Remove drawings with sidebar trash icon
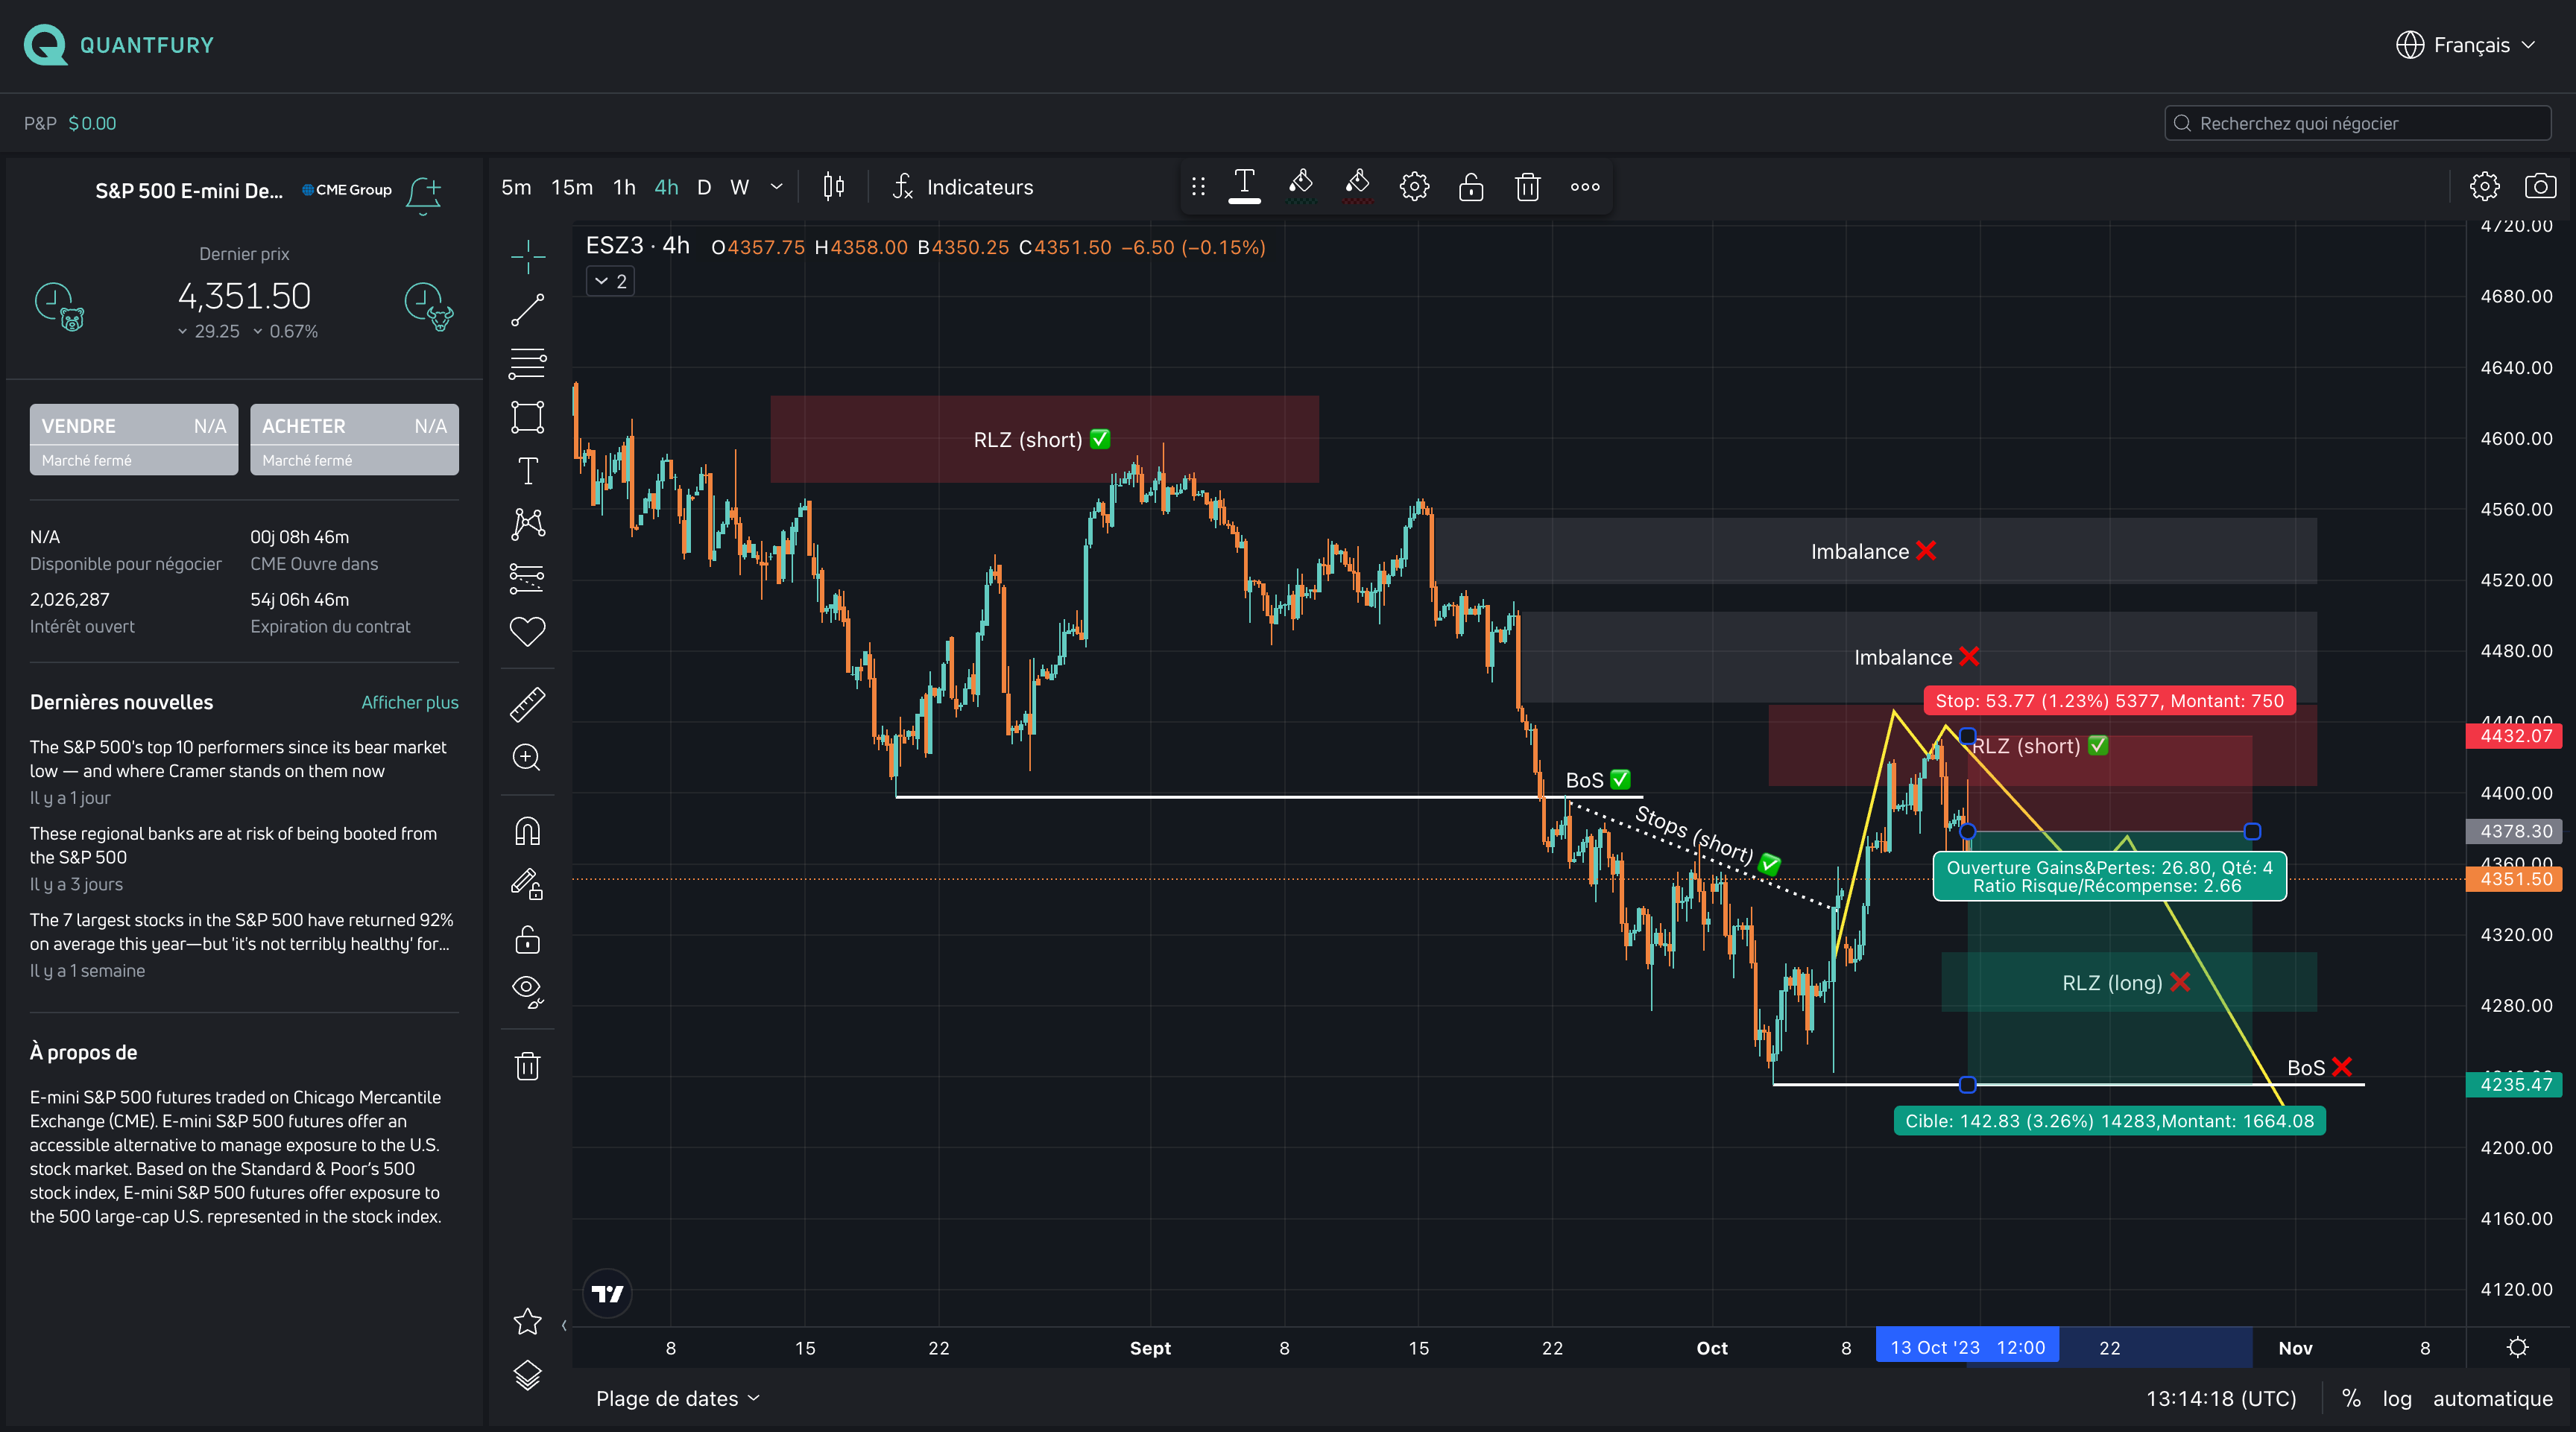Screen dimensions: 2576x1432 click(527, 1065)
